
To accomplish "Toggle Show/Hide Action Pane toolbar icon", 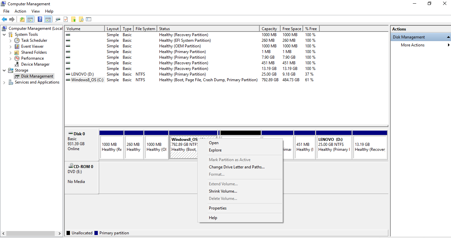I will [48, 19].
